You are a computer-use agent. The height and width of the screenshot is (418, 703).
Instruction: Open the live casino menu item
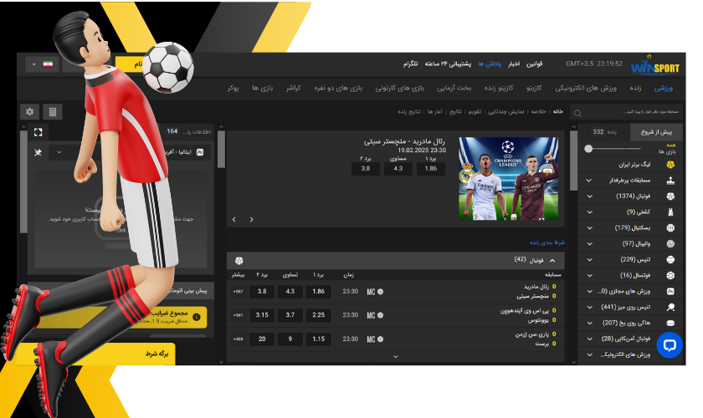point(499,89)
